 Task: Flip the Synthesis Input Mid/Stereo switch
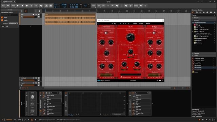tap(106, 33)
